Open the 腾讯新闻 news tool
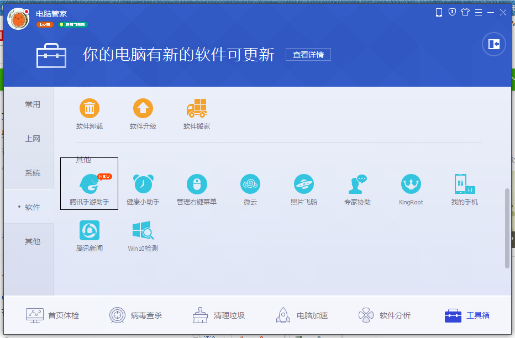 coord(90,236)
